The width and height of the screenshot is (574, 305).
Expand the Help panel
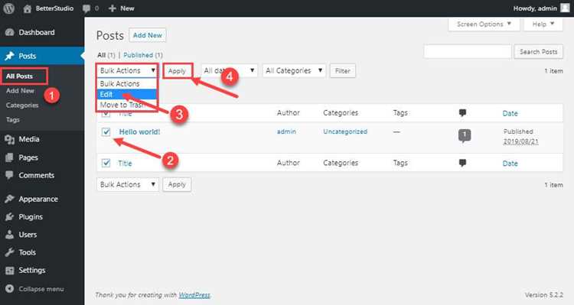tap(543, 24)
